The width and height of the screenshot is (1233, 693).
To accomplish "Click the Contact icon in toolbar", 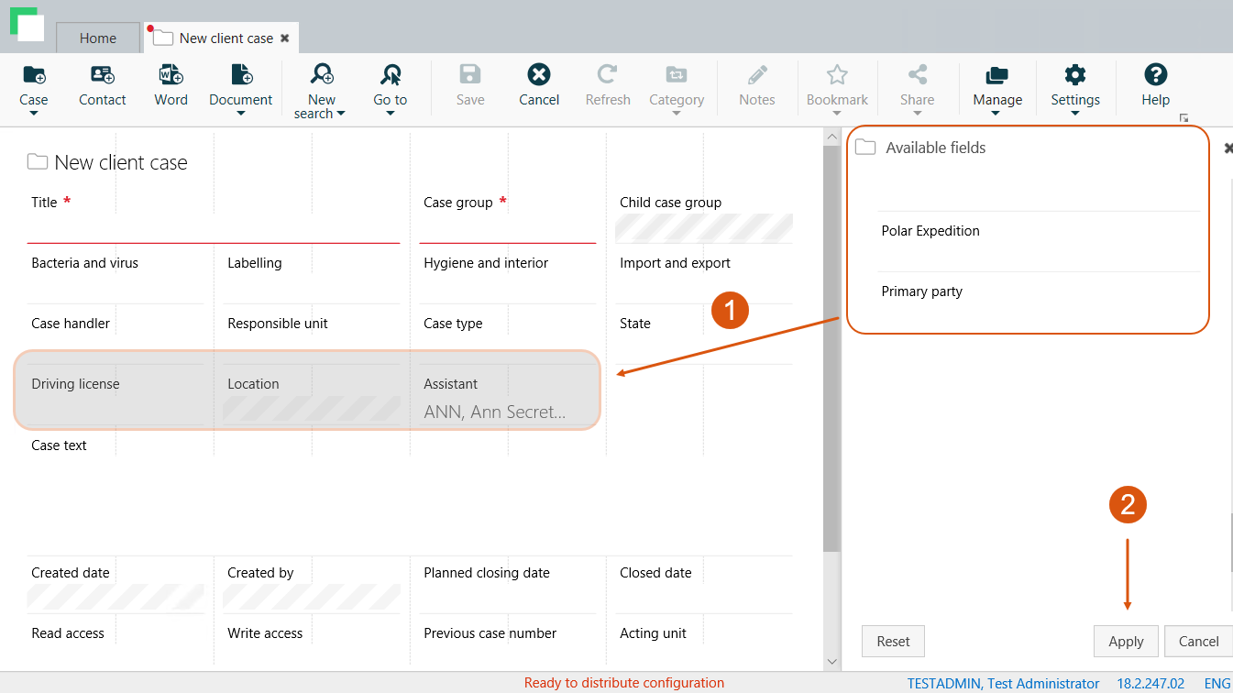I will coord(102,76).
